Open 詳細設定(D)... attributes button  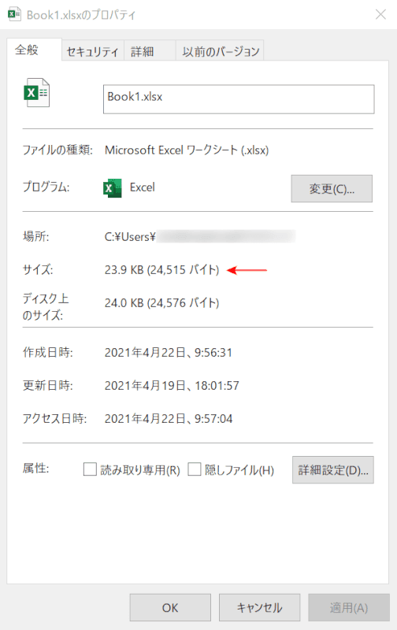coord(332,469)
